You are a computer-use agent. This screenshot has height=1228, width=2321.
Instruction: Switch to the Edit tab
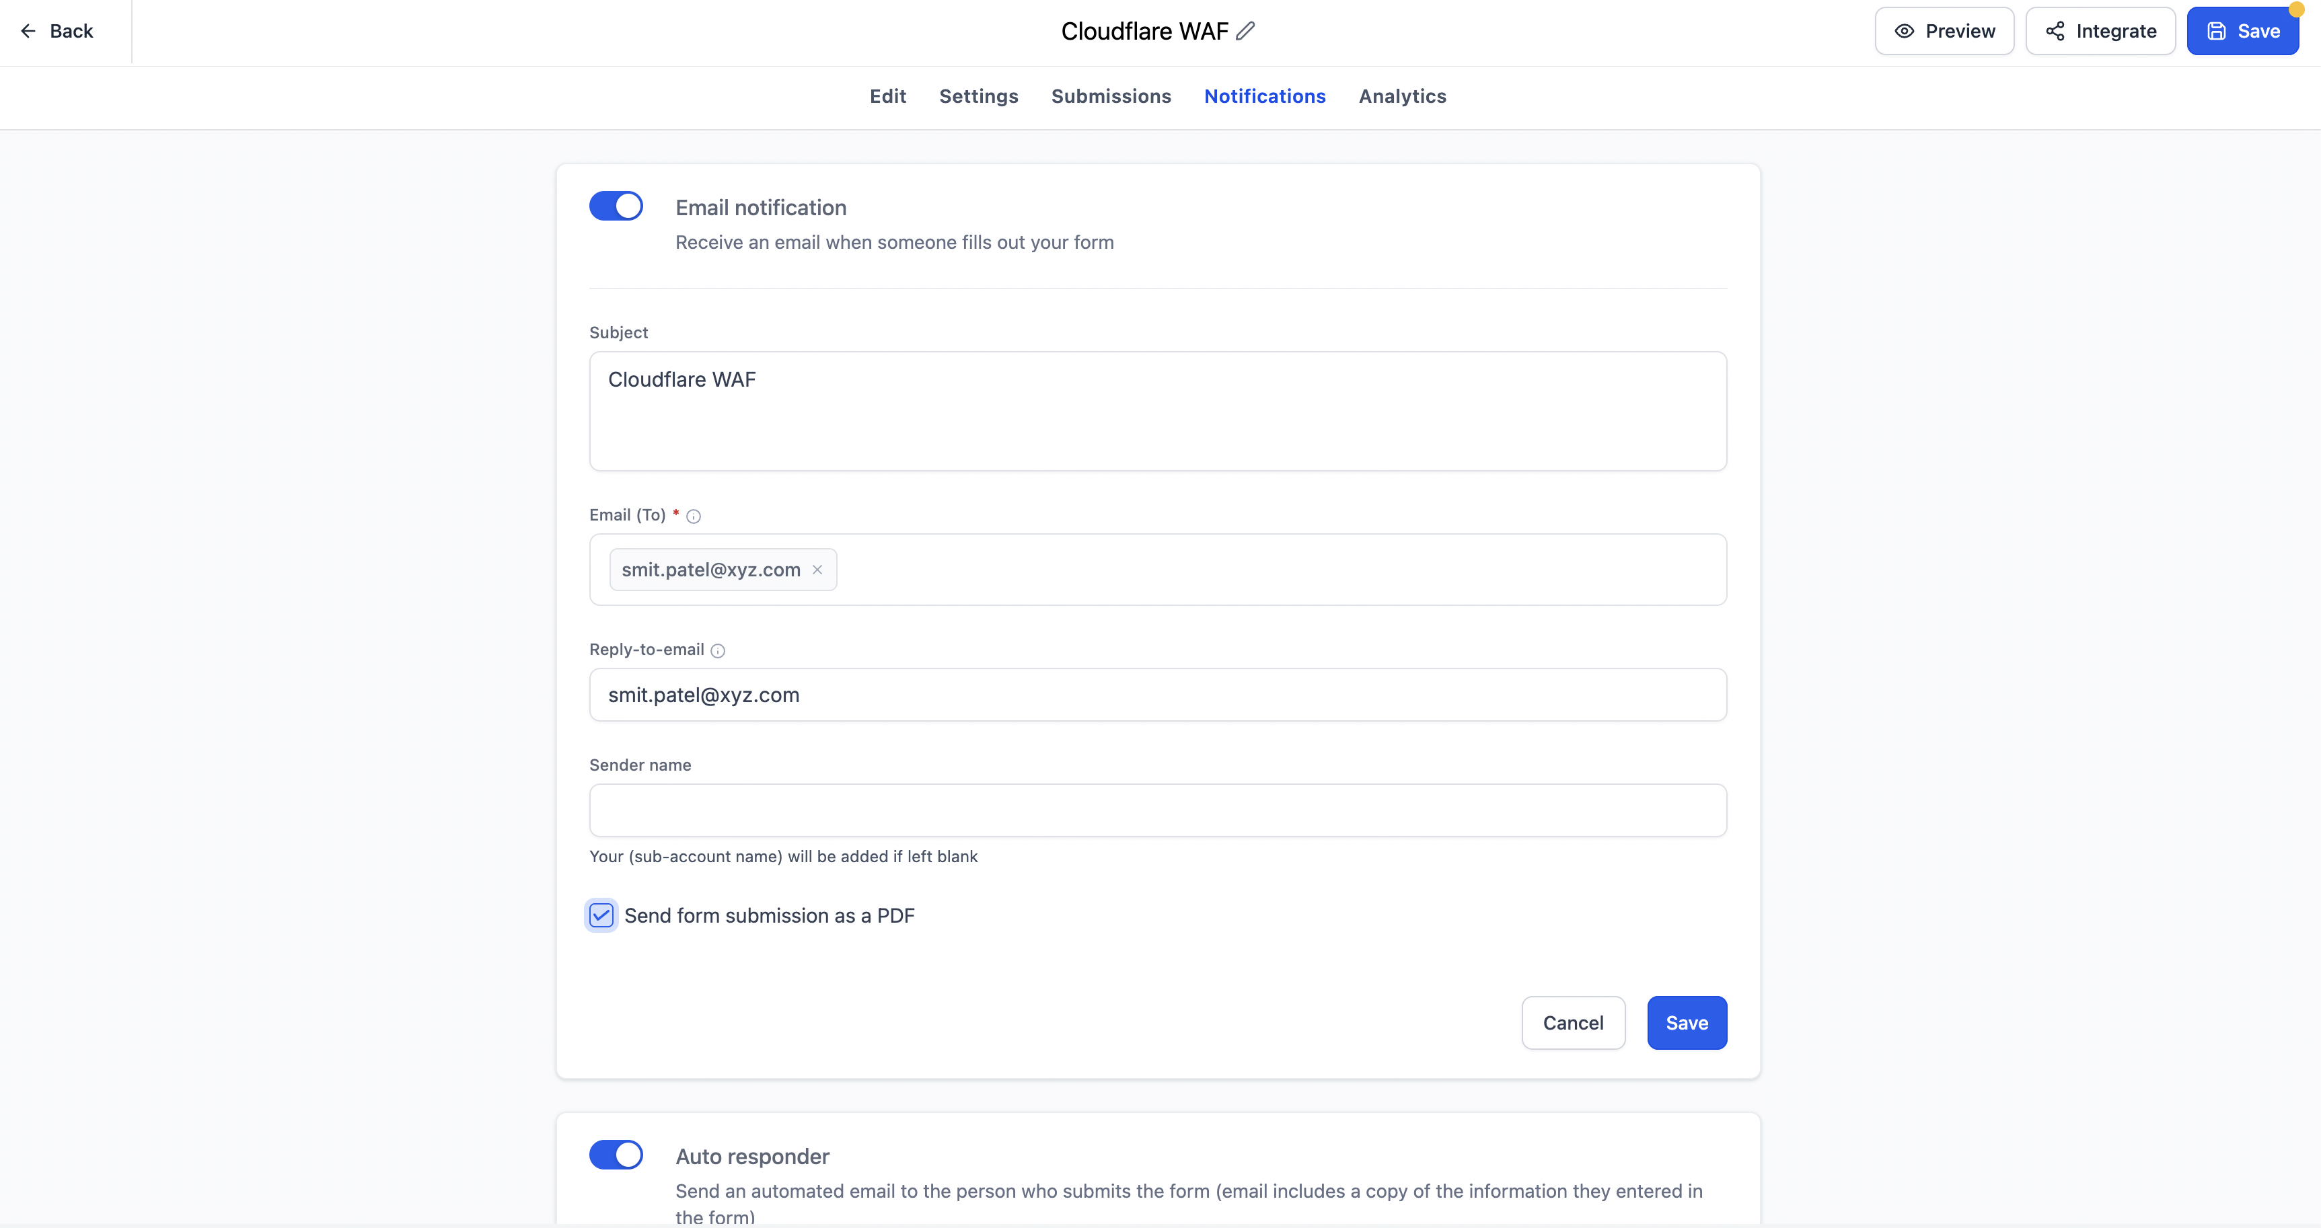[x=887, y=96]
